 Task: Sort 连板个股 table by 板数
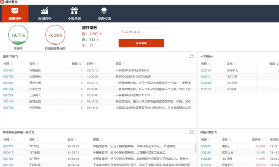80,64
